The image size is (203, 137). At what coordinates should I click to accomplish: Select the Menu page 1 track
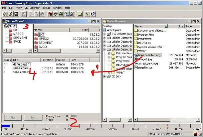point(21,65)
